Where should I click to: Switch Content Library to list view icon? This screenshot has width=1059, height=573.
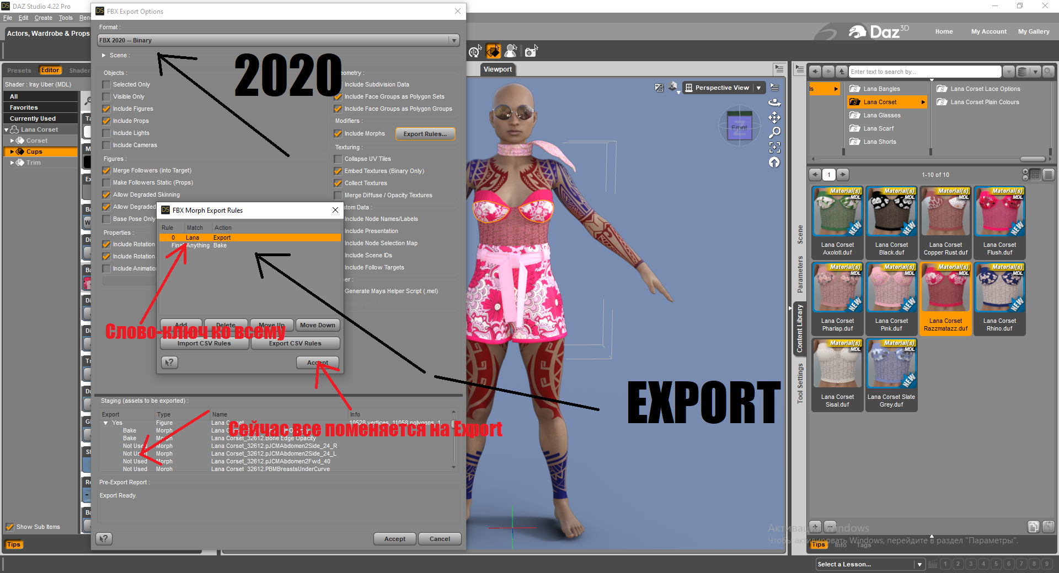[x=1049, y=175]
